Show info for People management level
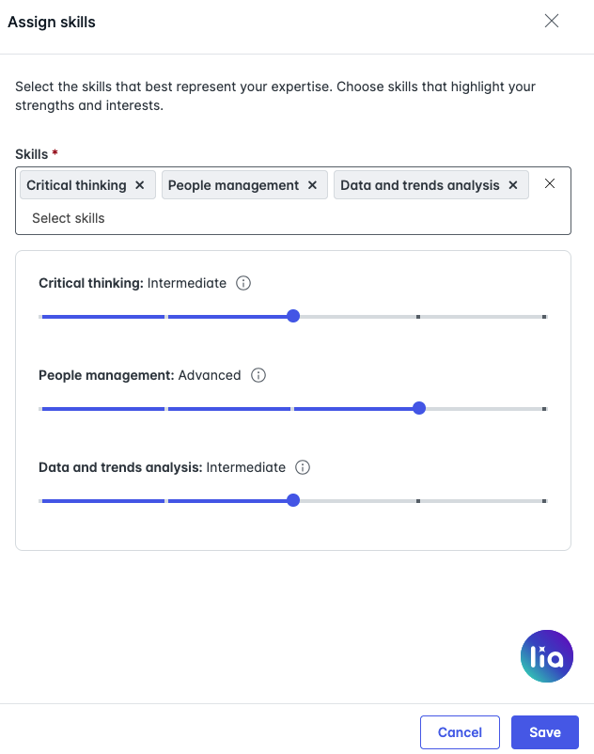This screenshot has width=594, height=754. (x=258, y=375)
